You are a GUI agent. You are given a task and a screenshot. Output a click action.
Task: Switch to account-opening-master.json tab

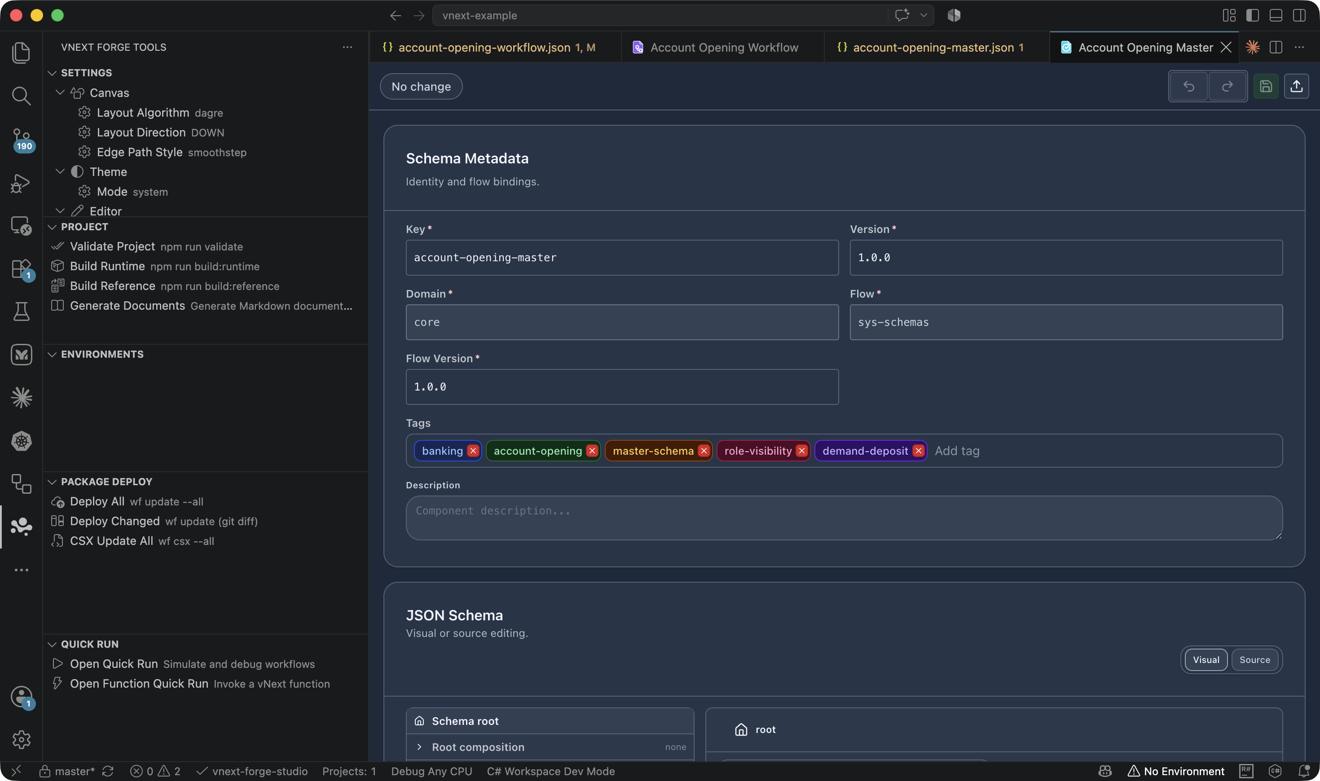[937, 47]
